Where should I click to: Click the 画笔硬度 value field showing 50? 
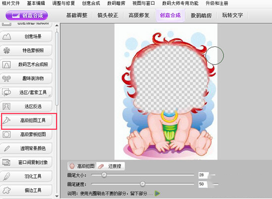click(x=203, y=184)
